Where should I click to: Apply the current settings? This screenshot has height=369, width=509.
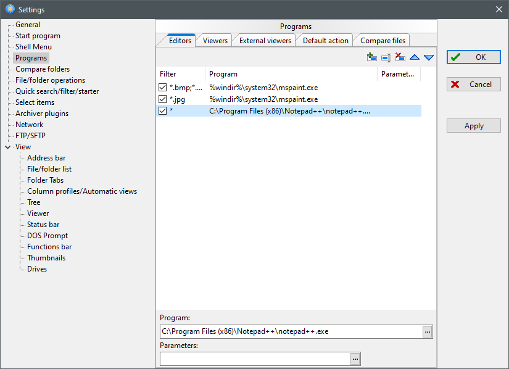[x=473, y=125]
